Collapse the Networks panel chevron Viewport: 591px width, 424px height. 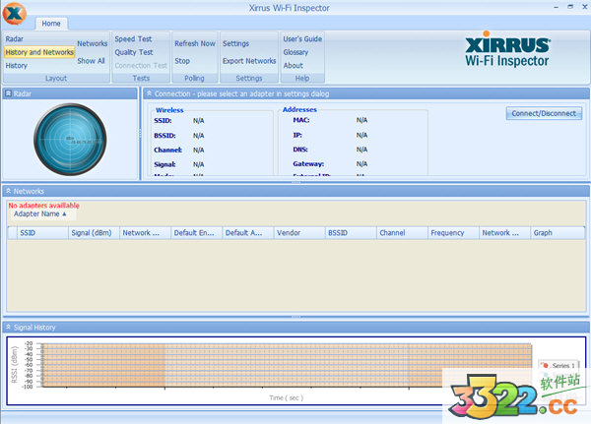[9, 191]
